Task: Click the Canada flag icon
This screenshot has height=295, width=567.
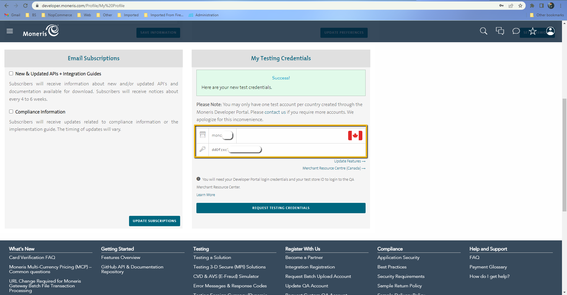Action: click(355, 136)
